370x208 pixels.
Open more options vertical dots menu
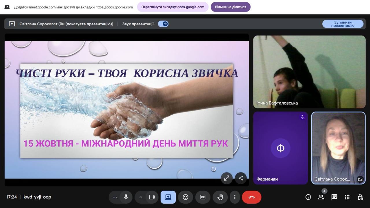coord(235,197)
